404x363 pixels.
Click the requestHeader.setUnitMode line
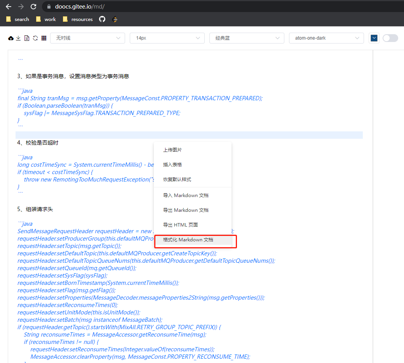click(79, 313)
